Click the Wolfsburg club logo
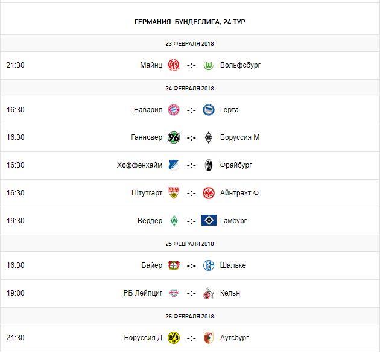The image size is (380, 354). pos(209,65)
